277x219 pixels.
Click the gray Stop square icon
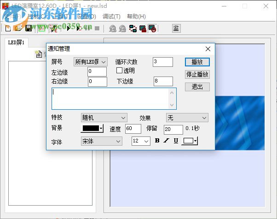point(97,28)
